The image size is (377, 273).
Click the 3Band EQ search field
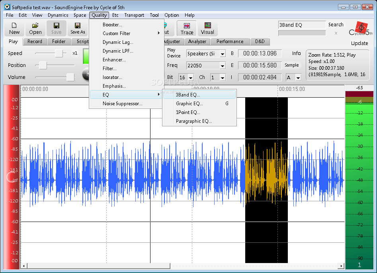point(302,25)
